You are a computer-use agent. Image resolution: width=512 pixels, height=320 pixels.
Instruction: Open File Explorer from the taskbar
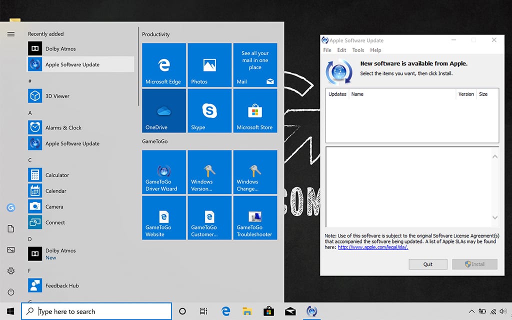[x=247, y=311]
